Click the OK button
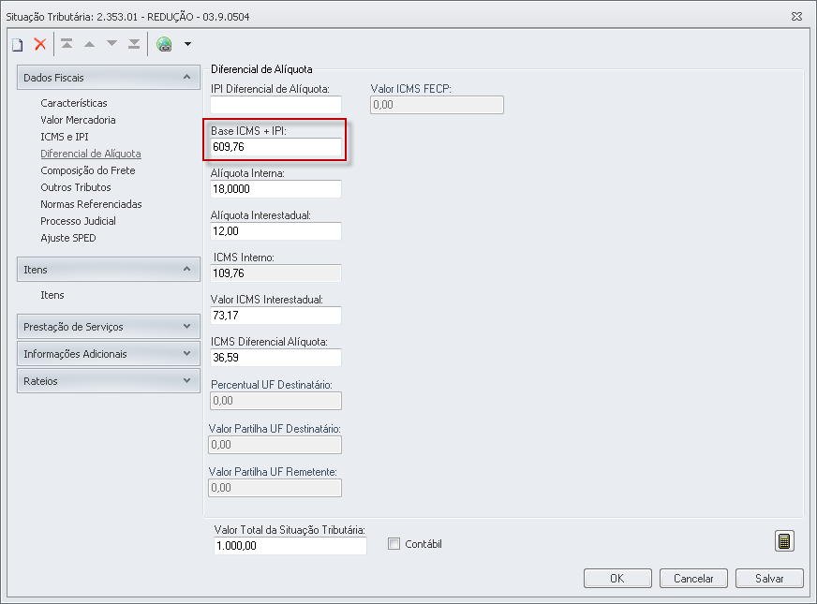This screenshot has height=604, width=817. coord(617,579)
